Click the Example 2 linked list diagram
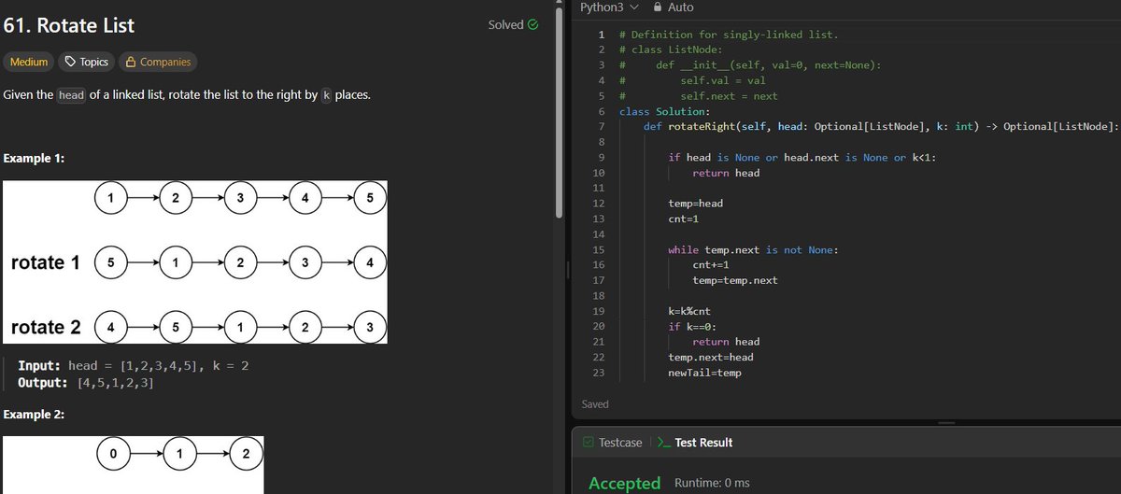Image resolution: width=1121 pixels, height=494 pixels. click(x=133, y=465)
